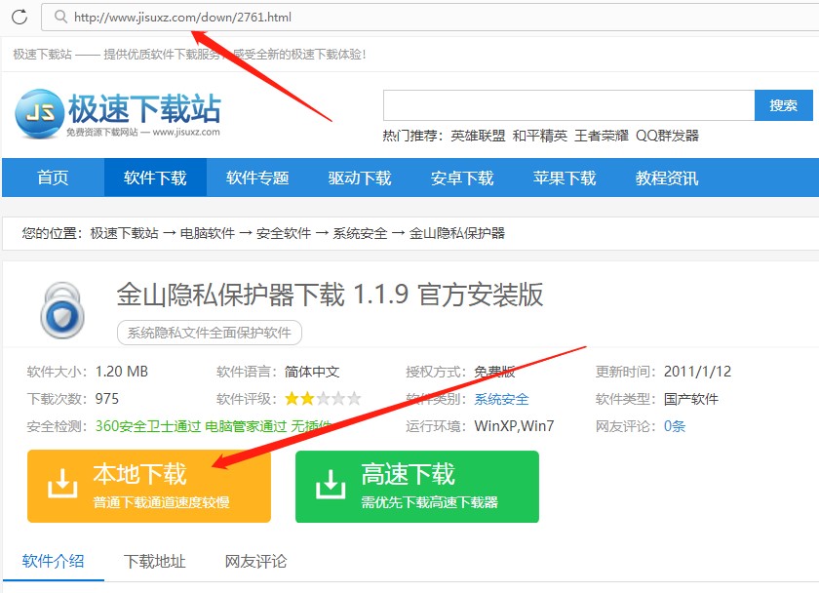Click the 国产软件 software type value
Viewport: 819px width, 593px height.
point(691,399)
